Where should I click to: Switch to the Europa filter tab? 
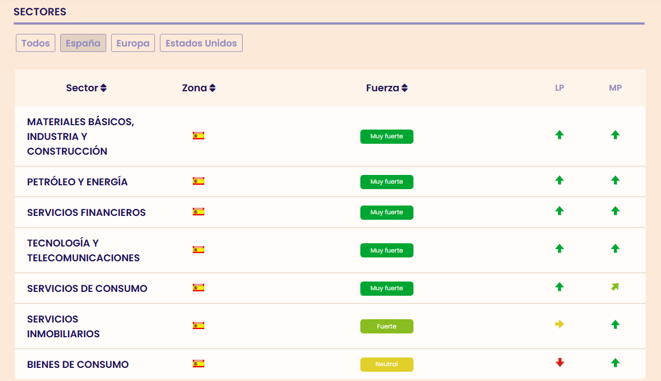133,43
